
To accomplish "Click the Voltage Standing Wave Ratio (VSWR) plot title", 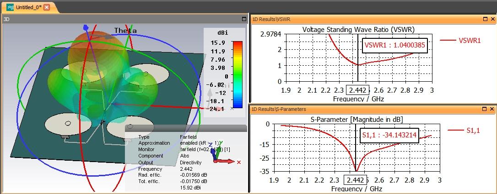I will pyautogui.click(x=358, y=29).
